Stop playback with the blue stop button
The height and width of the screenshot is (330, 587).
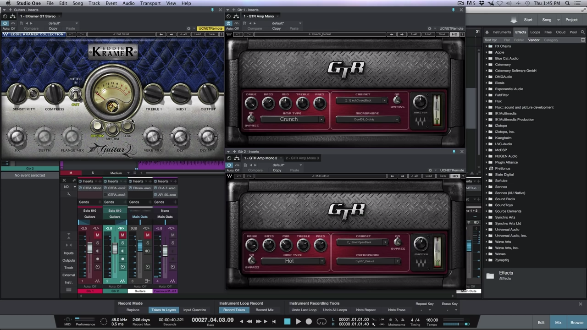[x=287, y=322]
